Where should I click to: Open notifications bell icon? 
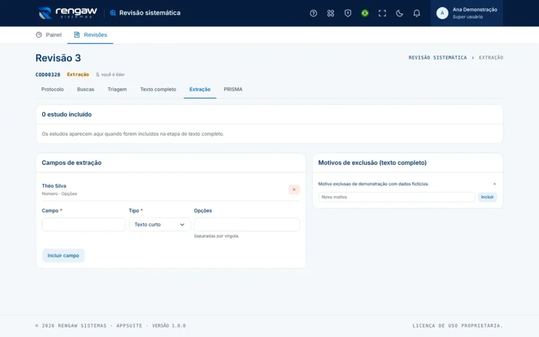[x=416, y=13]
